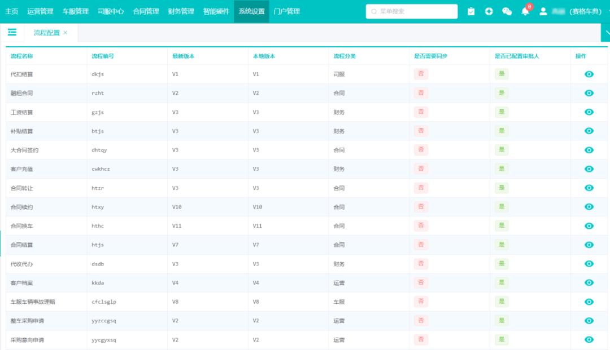View 合同结算 flow with eye icon

pyautogui.click(x=589, y=245)
